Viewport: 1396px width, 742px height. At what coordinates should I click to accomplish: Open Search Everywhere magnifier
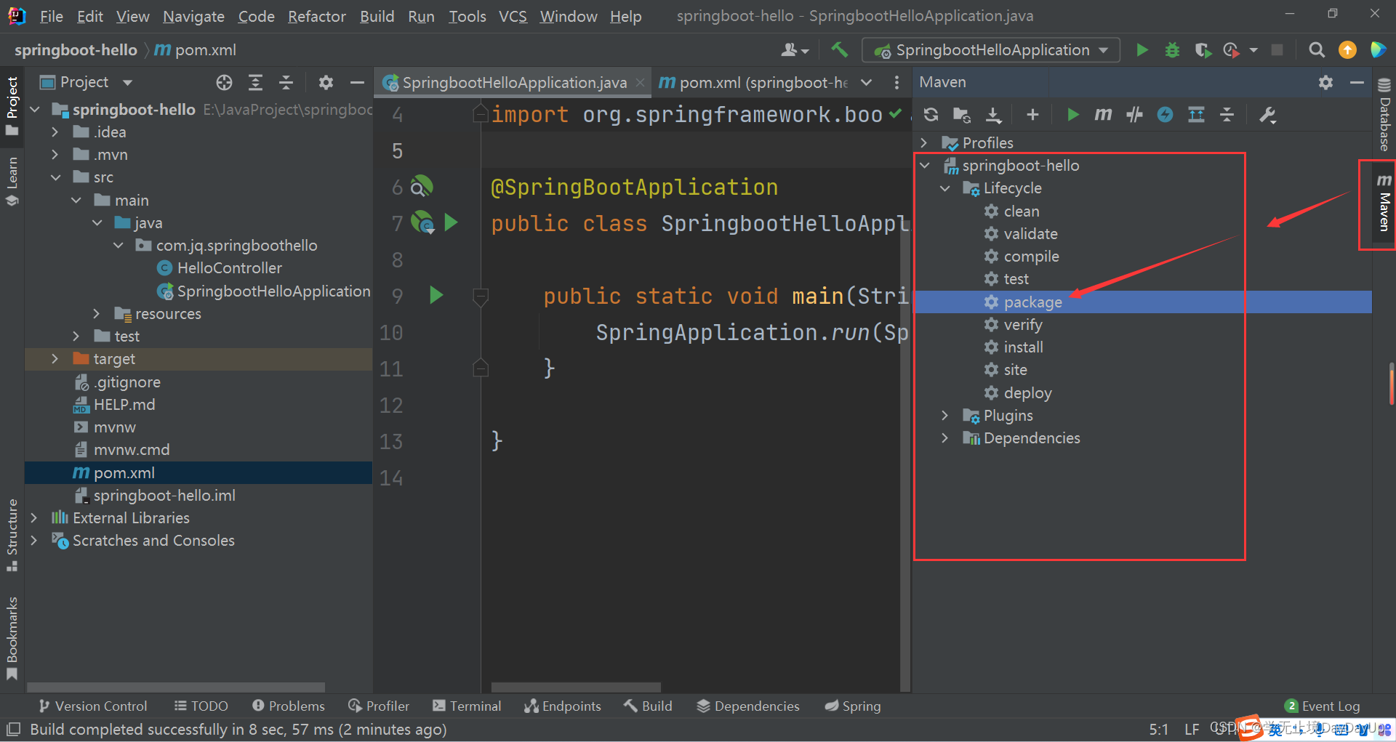[1316, 49]
